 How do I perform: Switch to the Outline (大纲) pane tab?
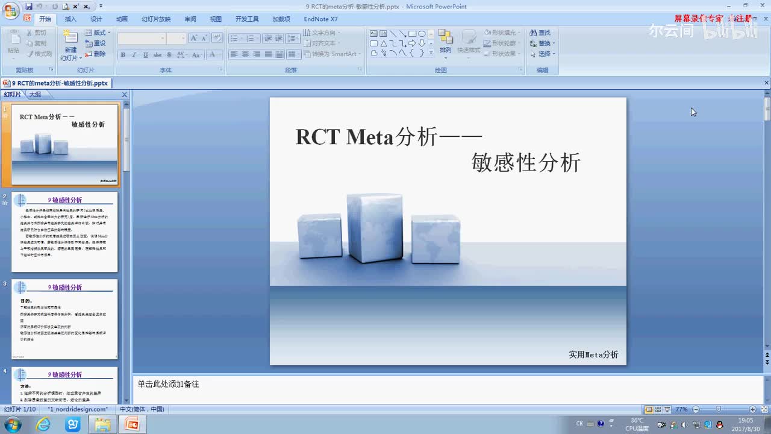click(35, 95)
